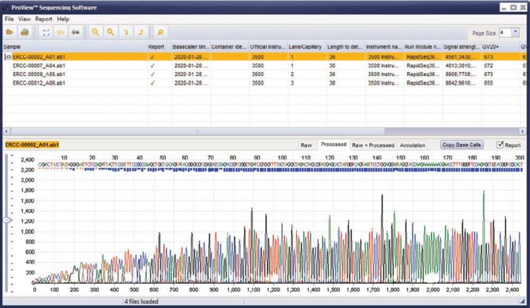
Task: Sort by the Instrument name column header
Action: tap(385, 47)
